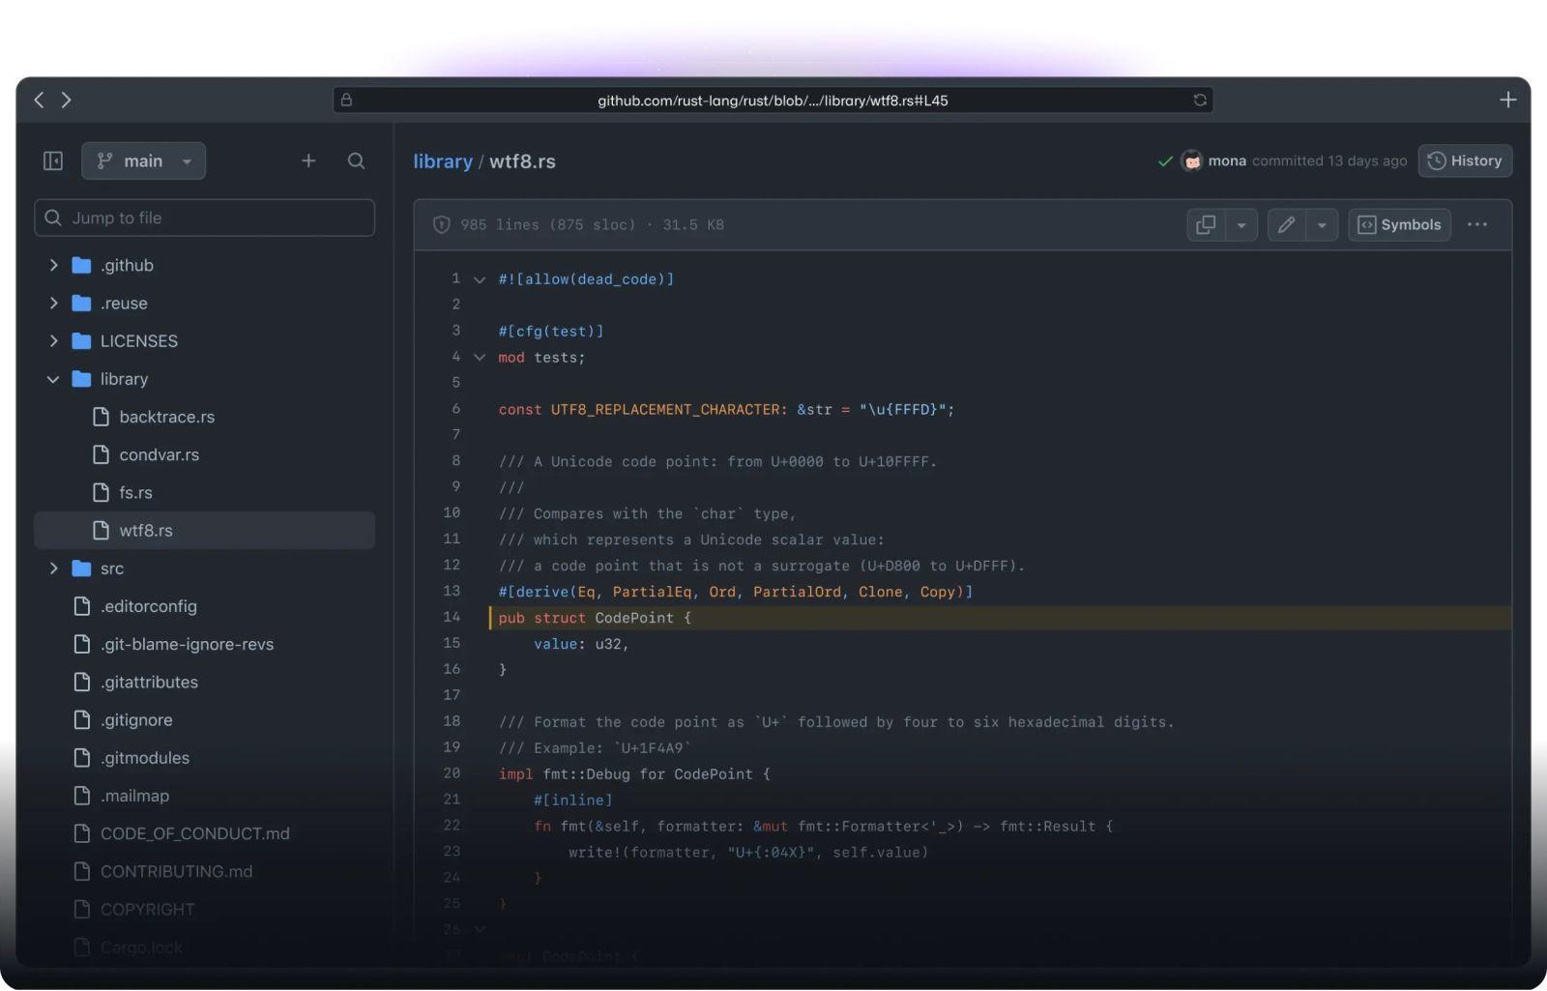Open the copy options dropdown arrow

tap(1241, 224)
